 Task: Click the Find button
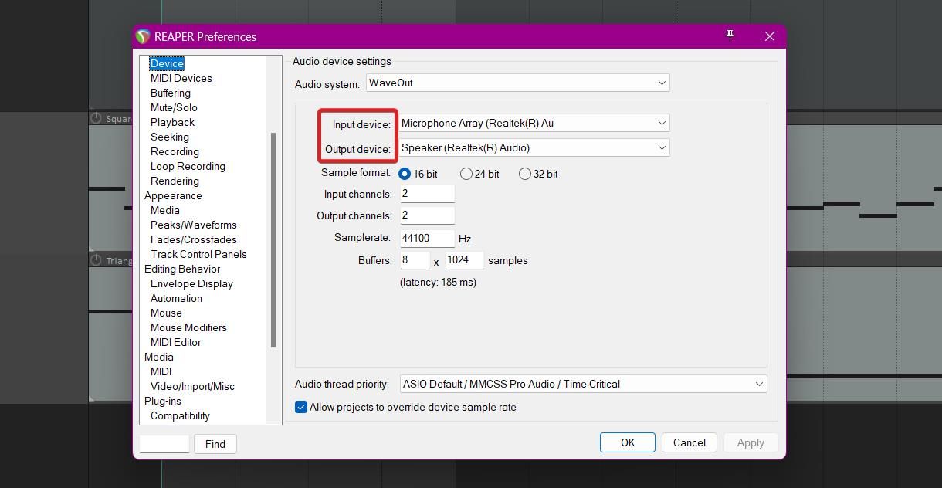215,444
